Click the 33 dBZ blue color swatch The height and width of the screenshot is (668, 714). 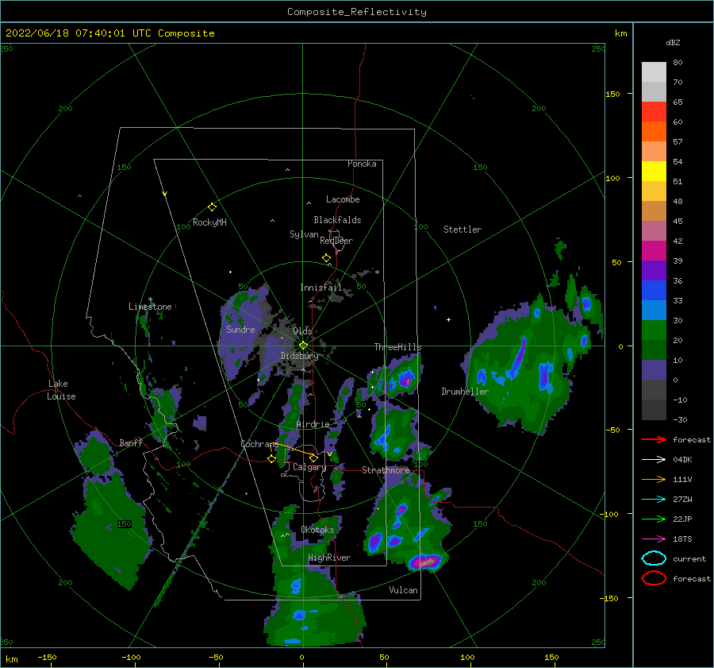(654, 290)
